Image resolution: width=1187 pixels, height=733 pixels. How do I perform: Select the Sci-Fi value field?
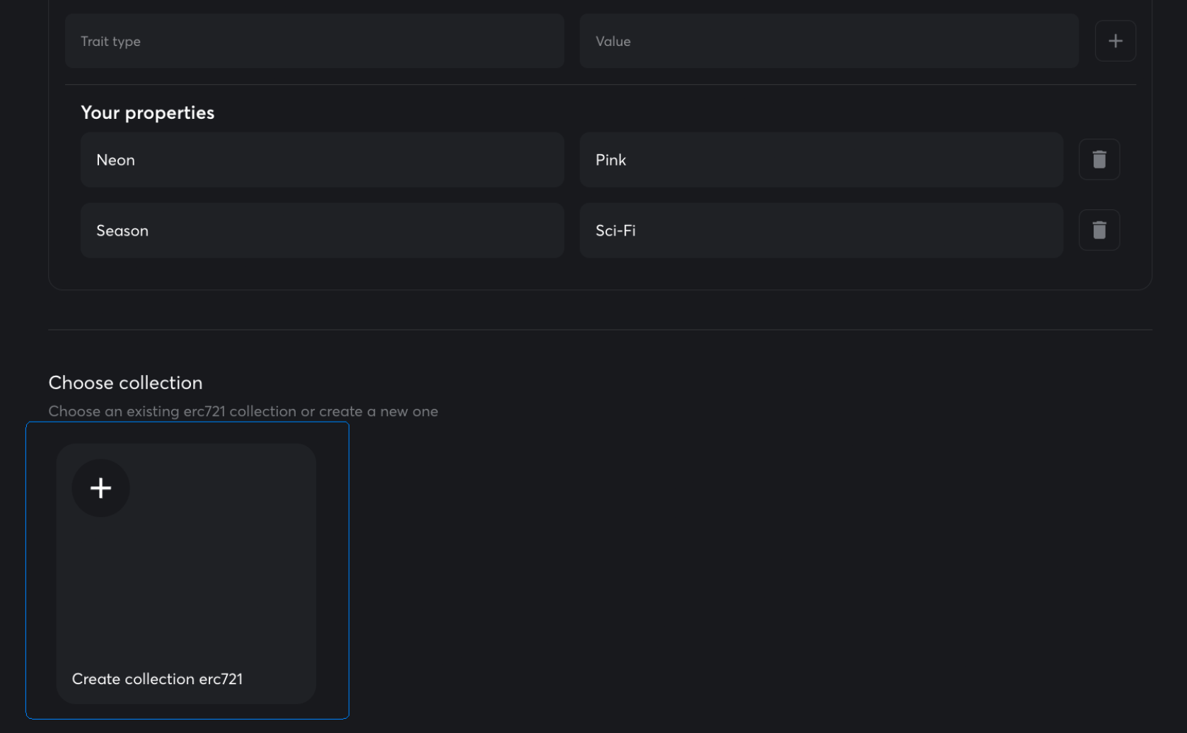pyautogui.click(x=821, y=231)
